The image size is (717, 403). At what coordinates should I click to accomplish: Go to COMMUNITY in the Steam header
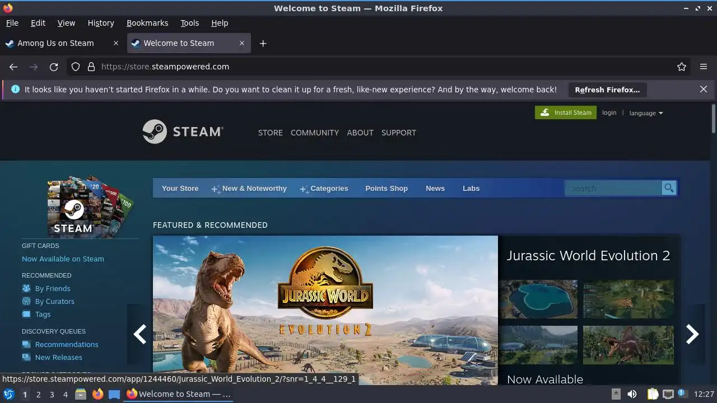point(315,133)
